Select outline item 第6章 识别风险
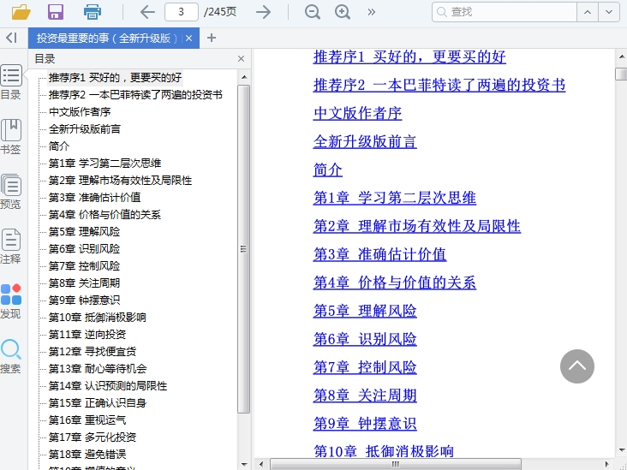This screenshot has width=627, height=470. click(x=85, y=249)
